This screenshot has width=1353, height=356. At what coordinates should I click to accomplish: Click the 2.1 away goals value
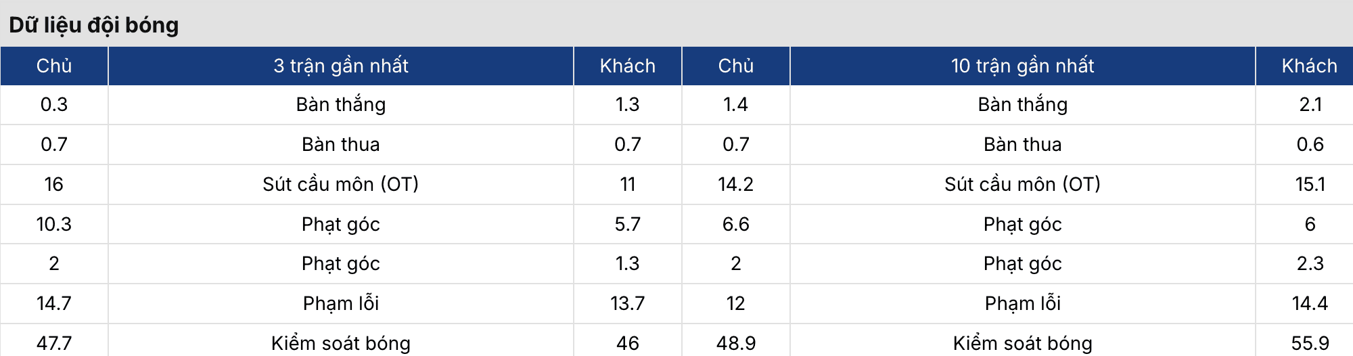[1310, 104]
